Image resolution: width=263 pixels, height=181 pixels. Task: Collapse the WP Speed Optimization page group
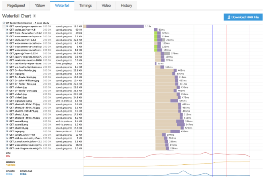[x=4, y=23]
